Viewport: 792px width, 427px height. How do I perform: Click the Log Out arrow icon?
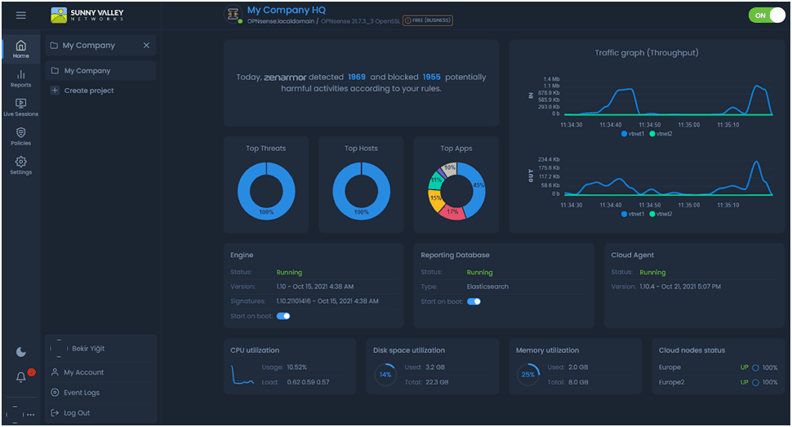(x=55, y=413)
